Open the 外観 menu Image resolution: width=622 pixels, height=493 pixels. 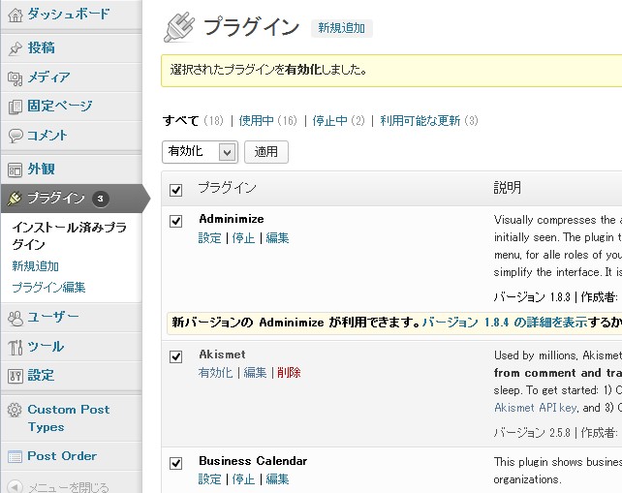[x=42, y=169]
